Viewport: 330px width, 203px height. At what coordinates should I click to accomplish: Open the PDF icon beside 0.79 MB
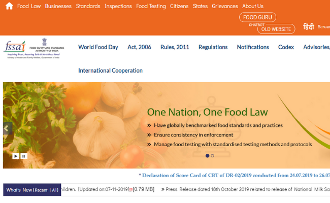click(130, 189)
